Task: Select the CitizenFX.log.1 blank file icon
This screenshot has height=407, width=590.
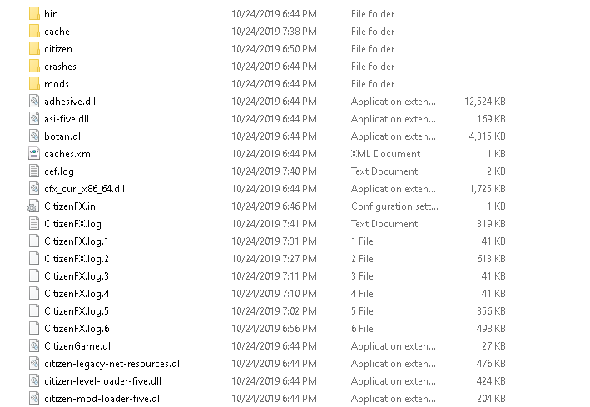Action: click(34, 241)
